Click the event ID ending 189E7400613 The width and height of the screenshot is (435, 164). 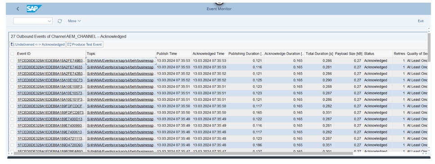[51, 132]
